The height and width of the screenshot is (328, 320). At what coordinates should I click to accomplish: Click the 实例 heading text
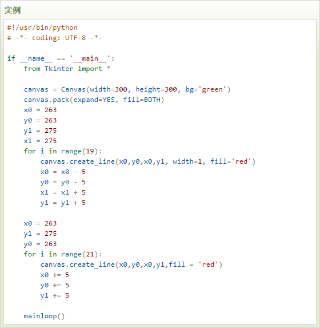tap(13, 10)
